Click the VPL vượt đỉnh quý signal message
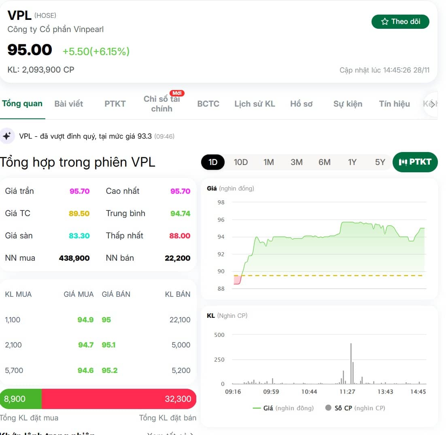 pos(97,136)
